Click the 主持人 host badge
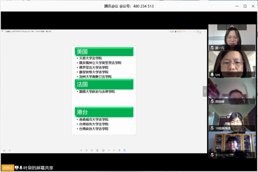Image resolution: width=258 pixels, height=172 pixels. click(x=7, y=168)
